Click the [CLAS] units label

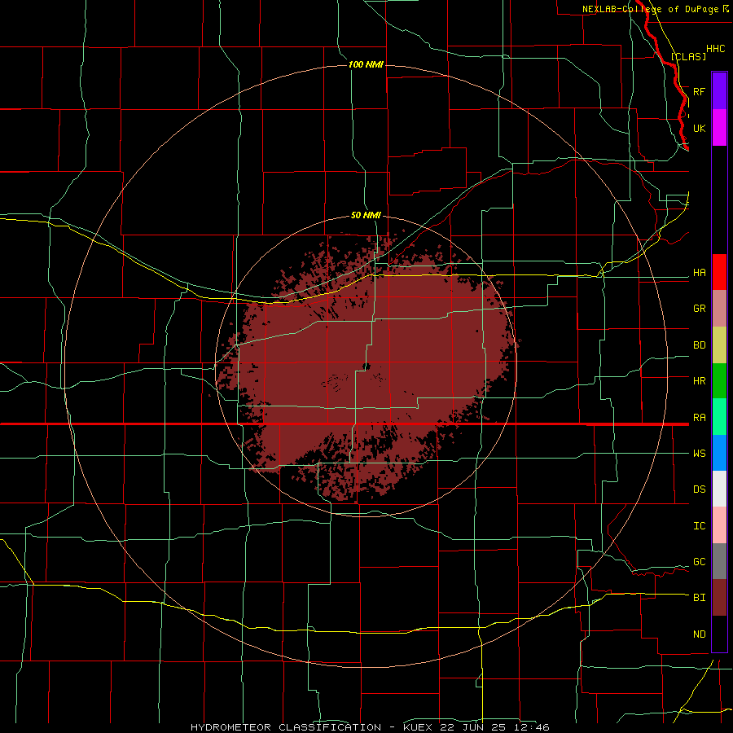[x=688, y=56]
